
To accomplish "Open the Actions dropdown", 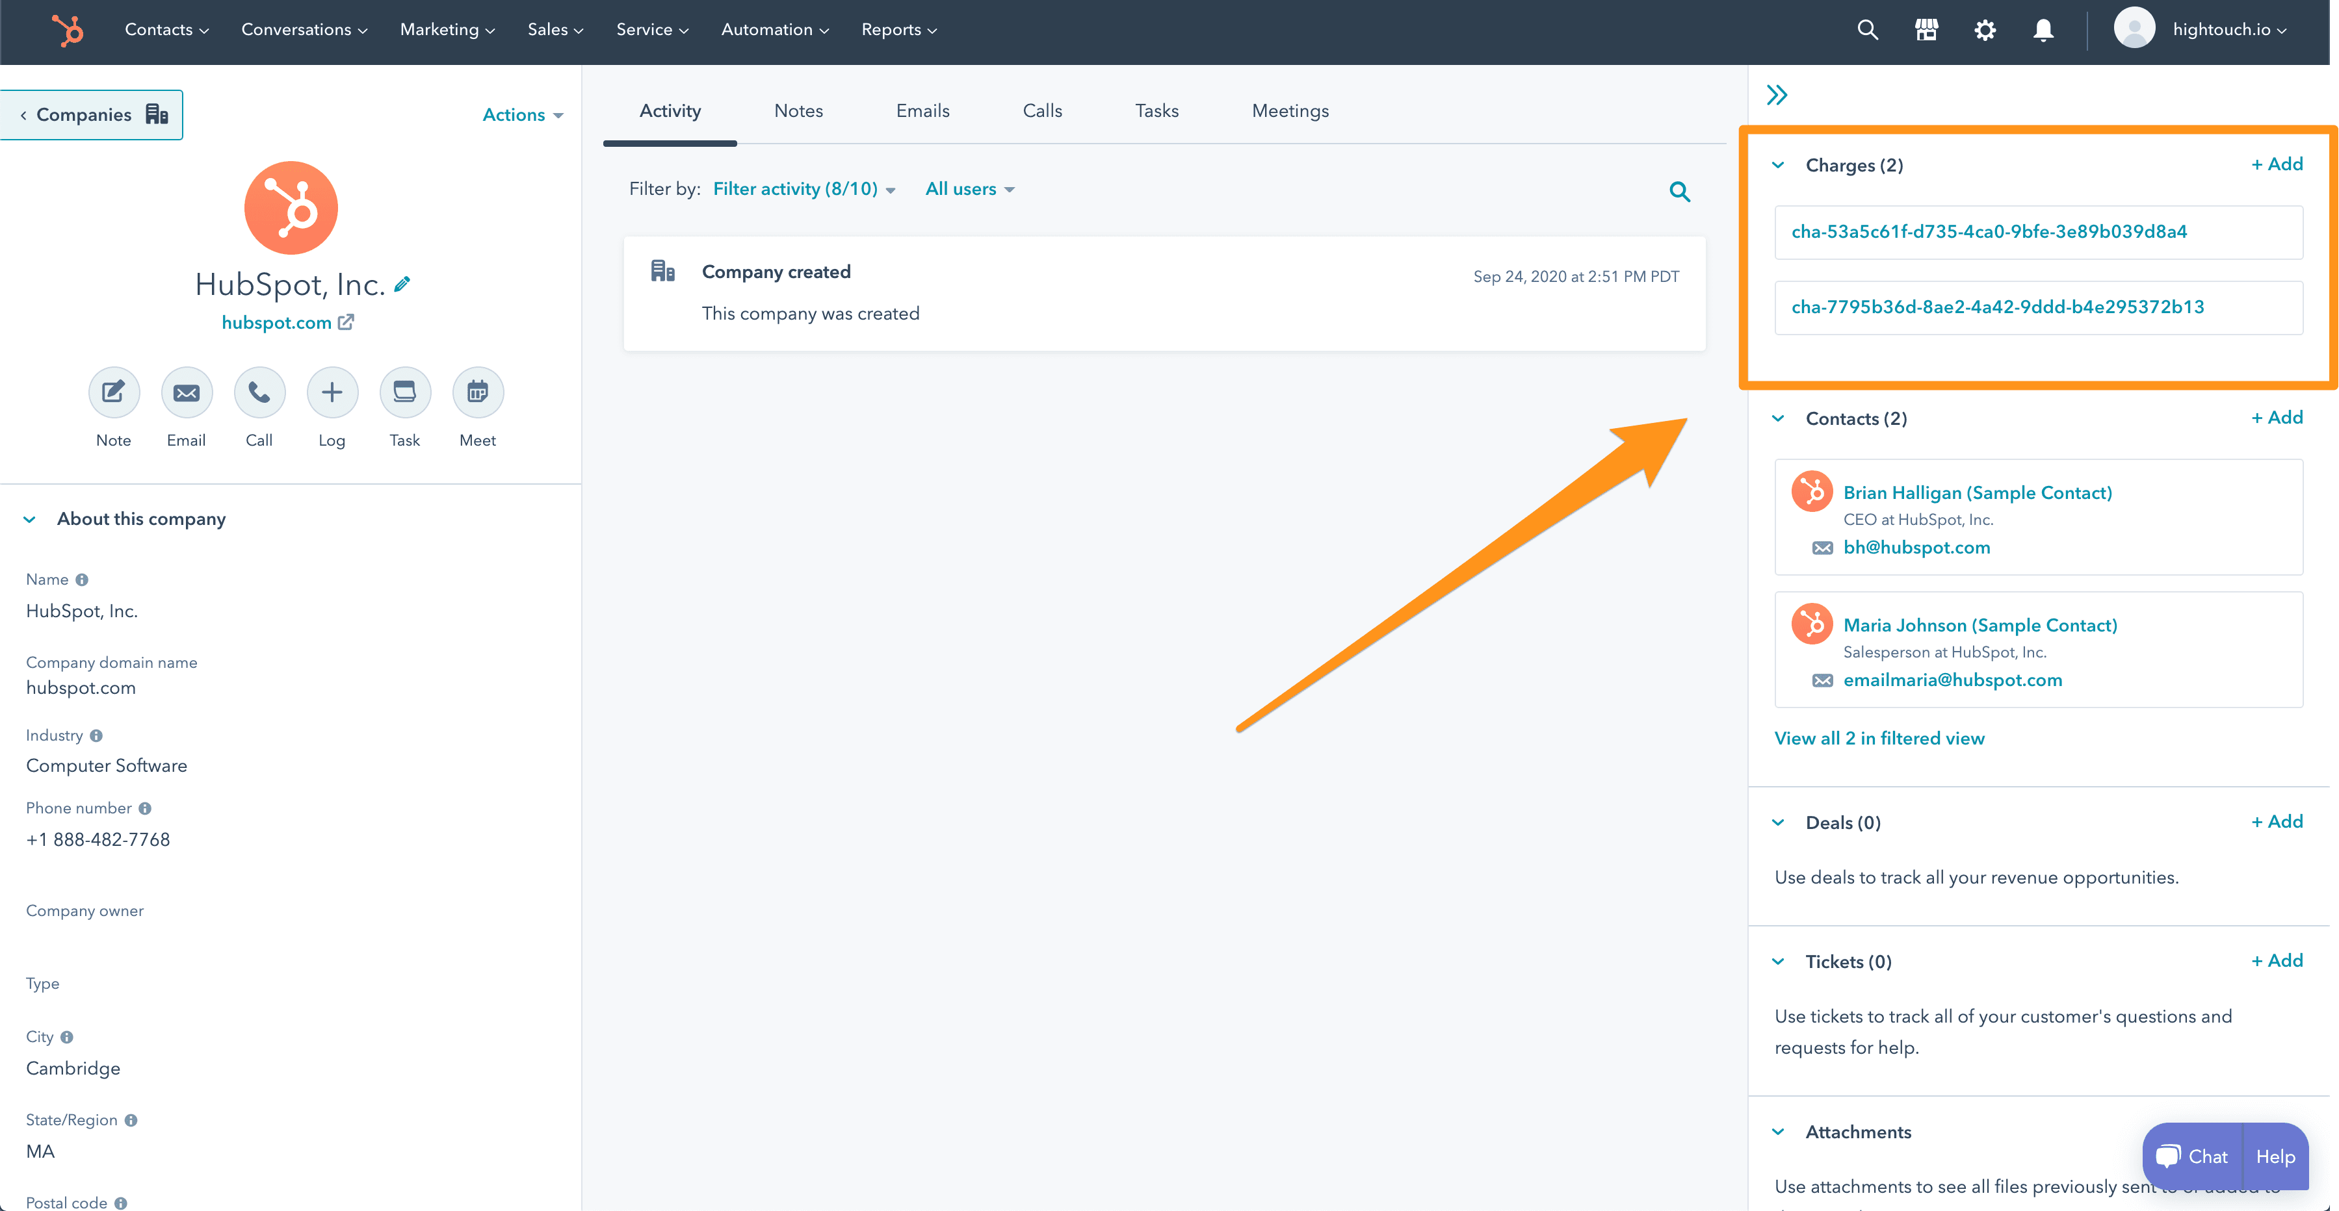I will click(522, 114).
